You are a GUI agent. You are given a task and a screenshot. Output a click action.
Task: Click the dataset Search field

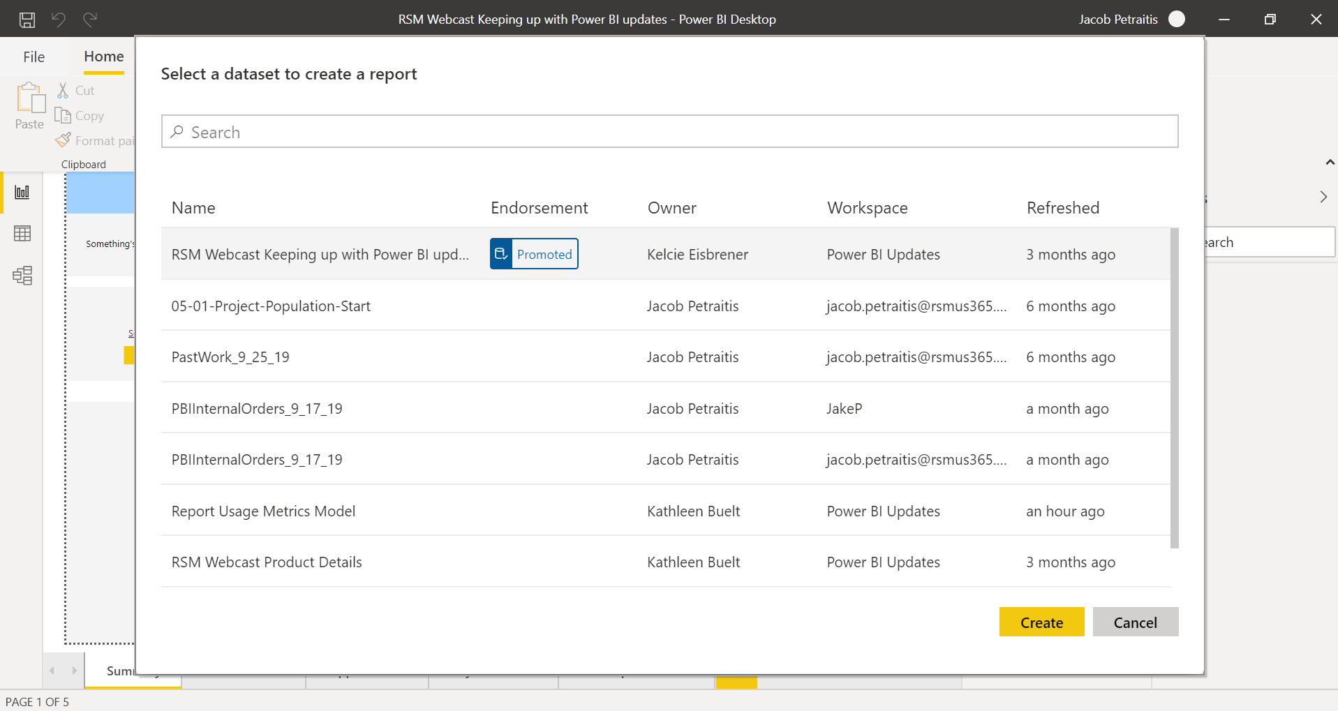670,132
